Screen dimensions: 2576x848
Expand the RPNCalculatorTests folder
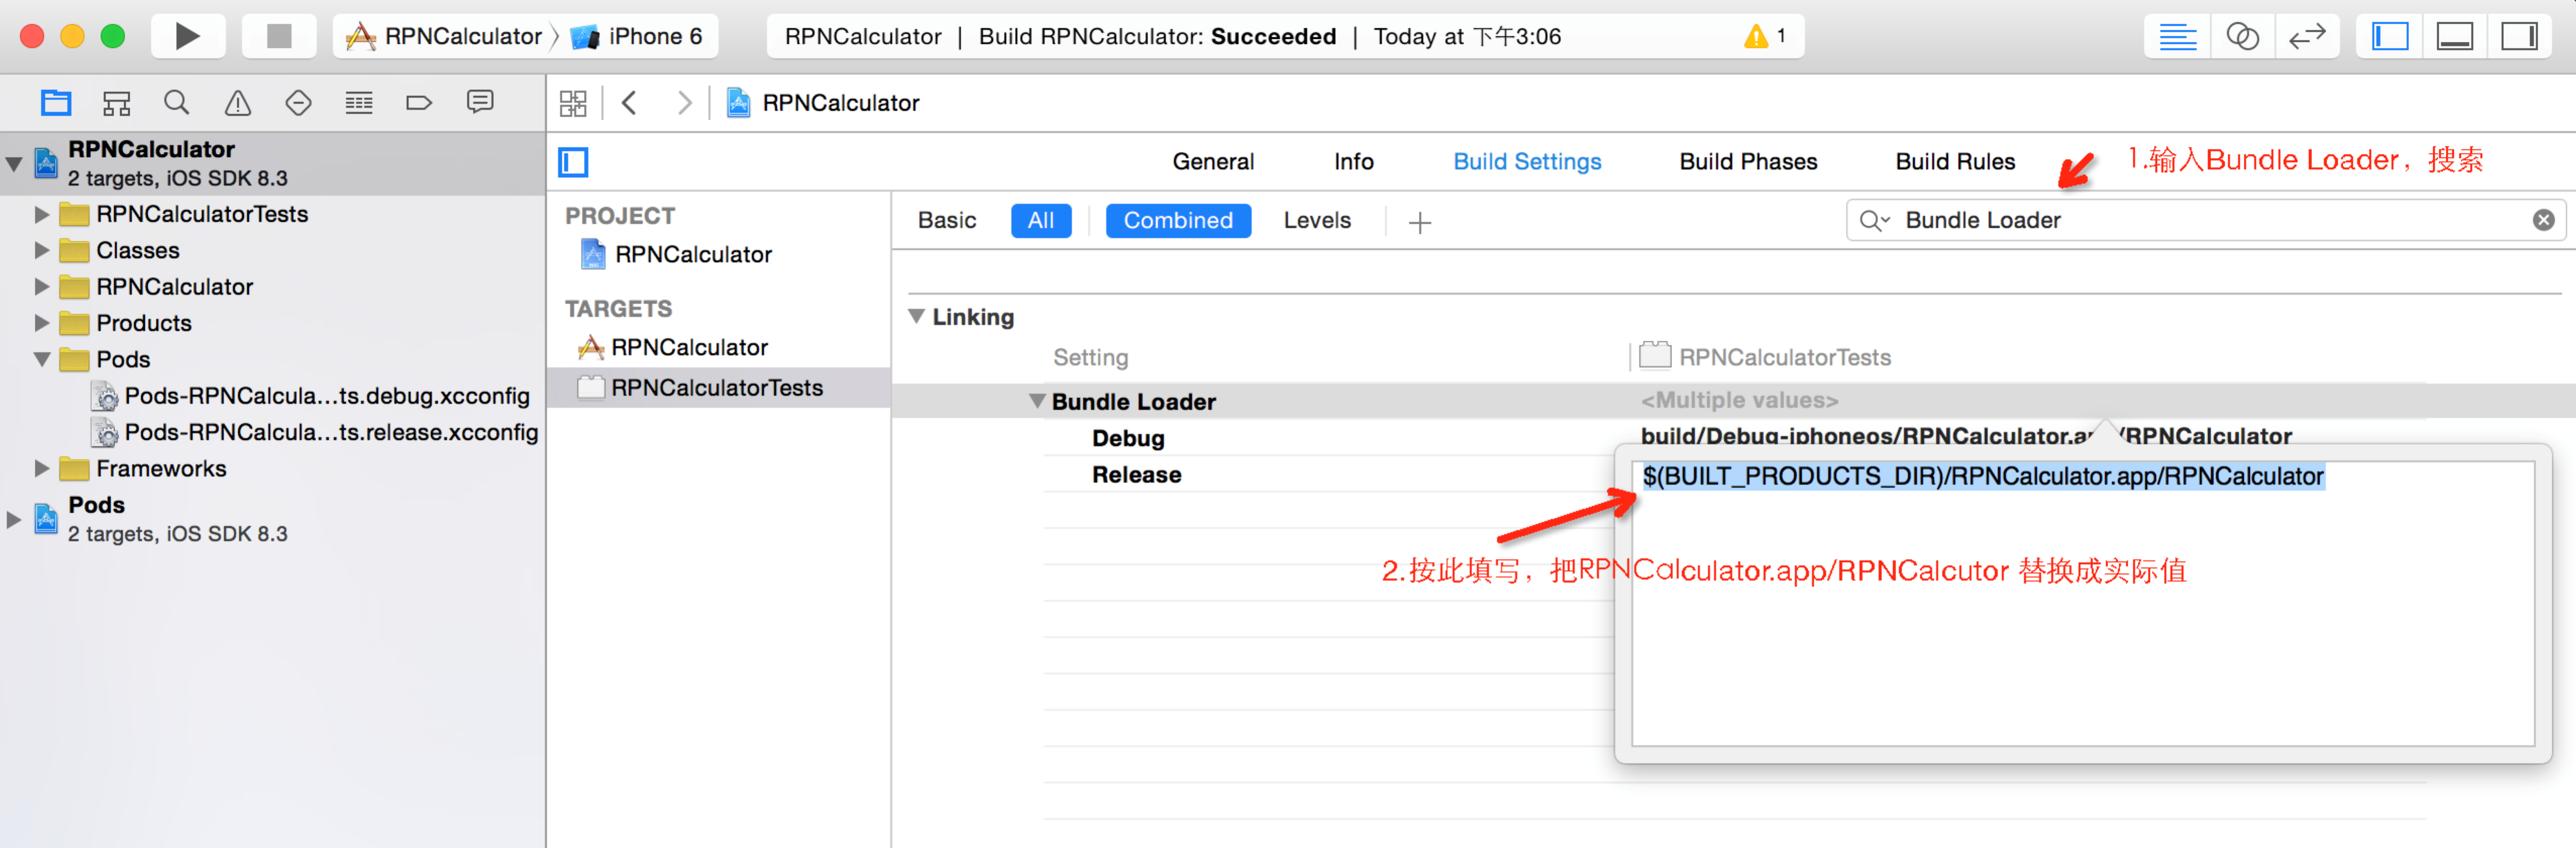point(41,214)
